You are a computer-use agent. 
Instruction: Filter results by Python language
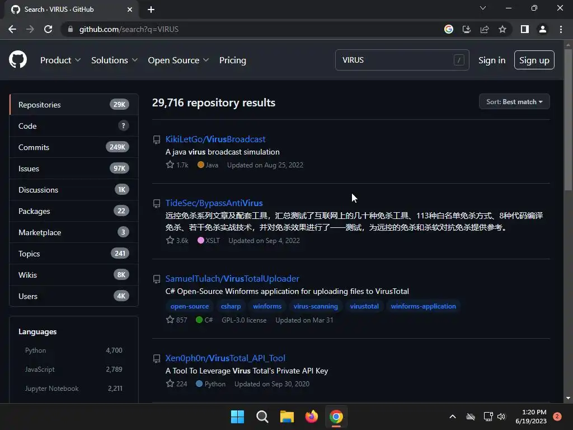(73, 350)
